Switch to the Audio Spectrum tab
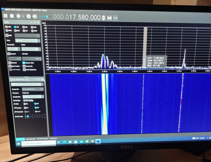 pyautogui.click(x=31, y=139)
